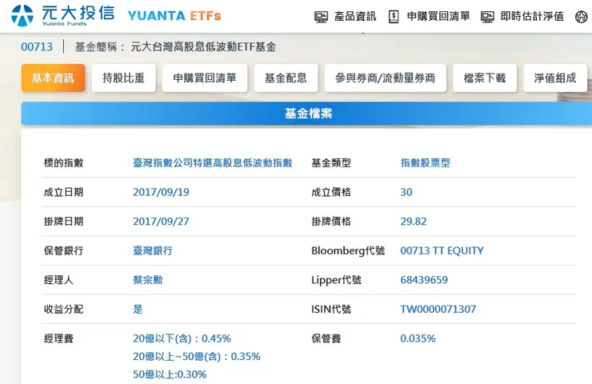592x384 pixels.
Task: Select the 基本資訊 tab
Action: pyautogui.click(x=54, y=78)
